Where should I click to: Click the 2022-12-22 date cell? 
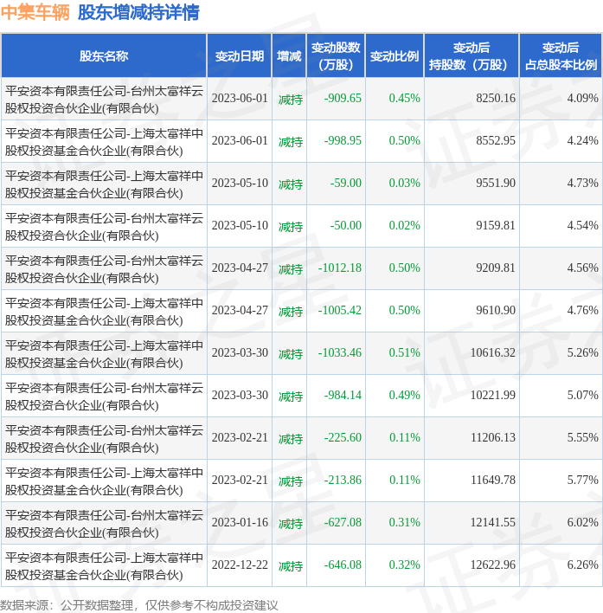tap(240, 565)
